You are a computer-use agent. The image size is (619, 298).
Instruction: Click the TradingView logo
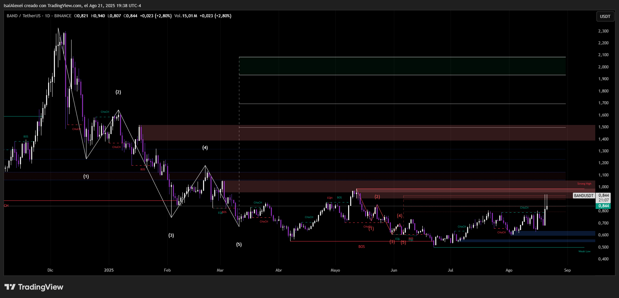[x=34, y=287]
